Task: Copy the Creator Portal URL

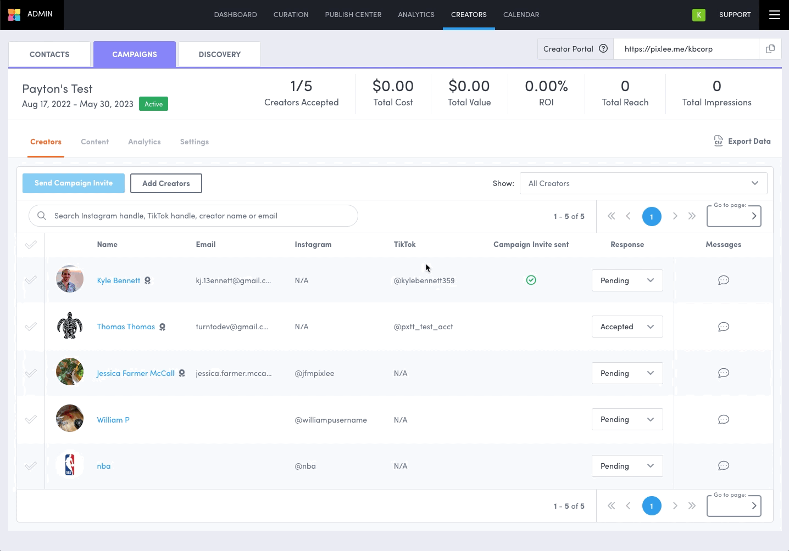Action: [770, 49]
